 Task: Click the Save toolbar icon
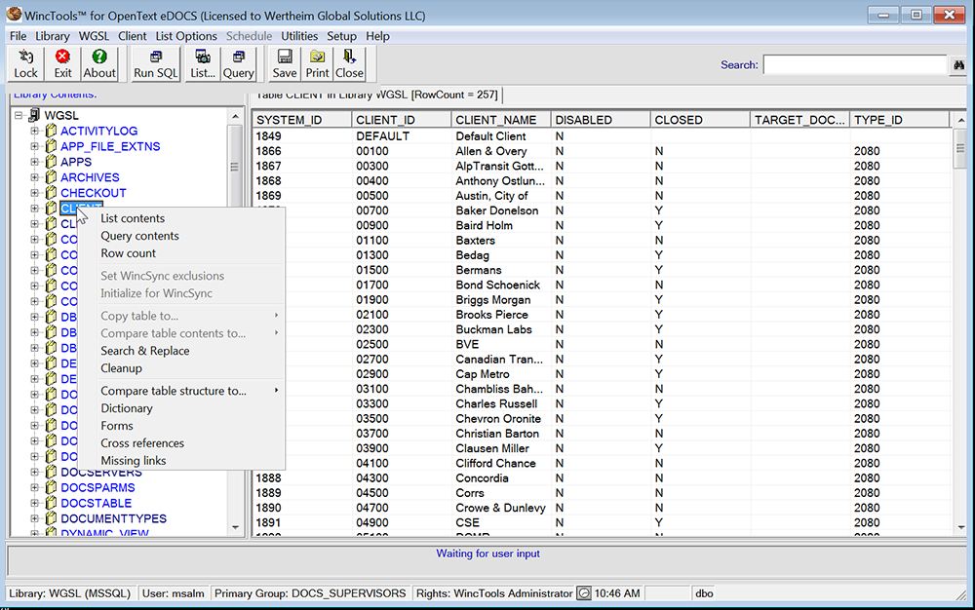coord(284,64)
